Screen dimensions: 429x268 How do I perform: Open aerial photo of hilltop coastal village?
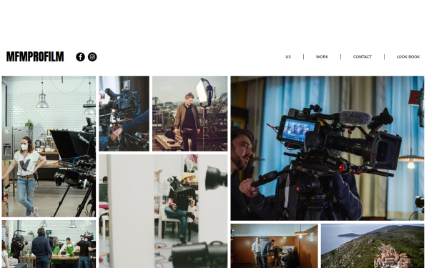373,246
